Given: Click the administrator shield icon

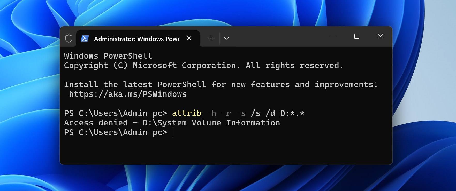Looking at the screenshot, I should [x=69, y=38].
